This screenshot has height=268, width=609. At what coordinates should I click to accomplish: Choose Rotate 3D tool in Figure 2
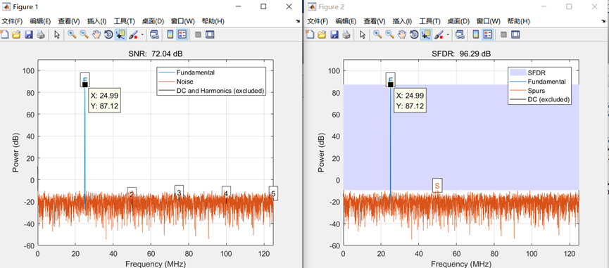tap(414, 35)
